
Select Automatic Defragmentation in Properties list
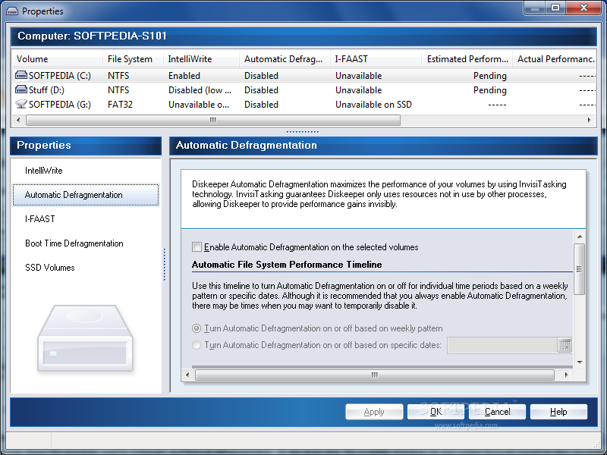(x=86, y=195)
